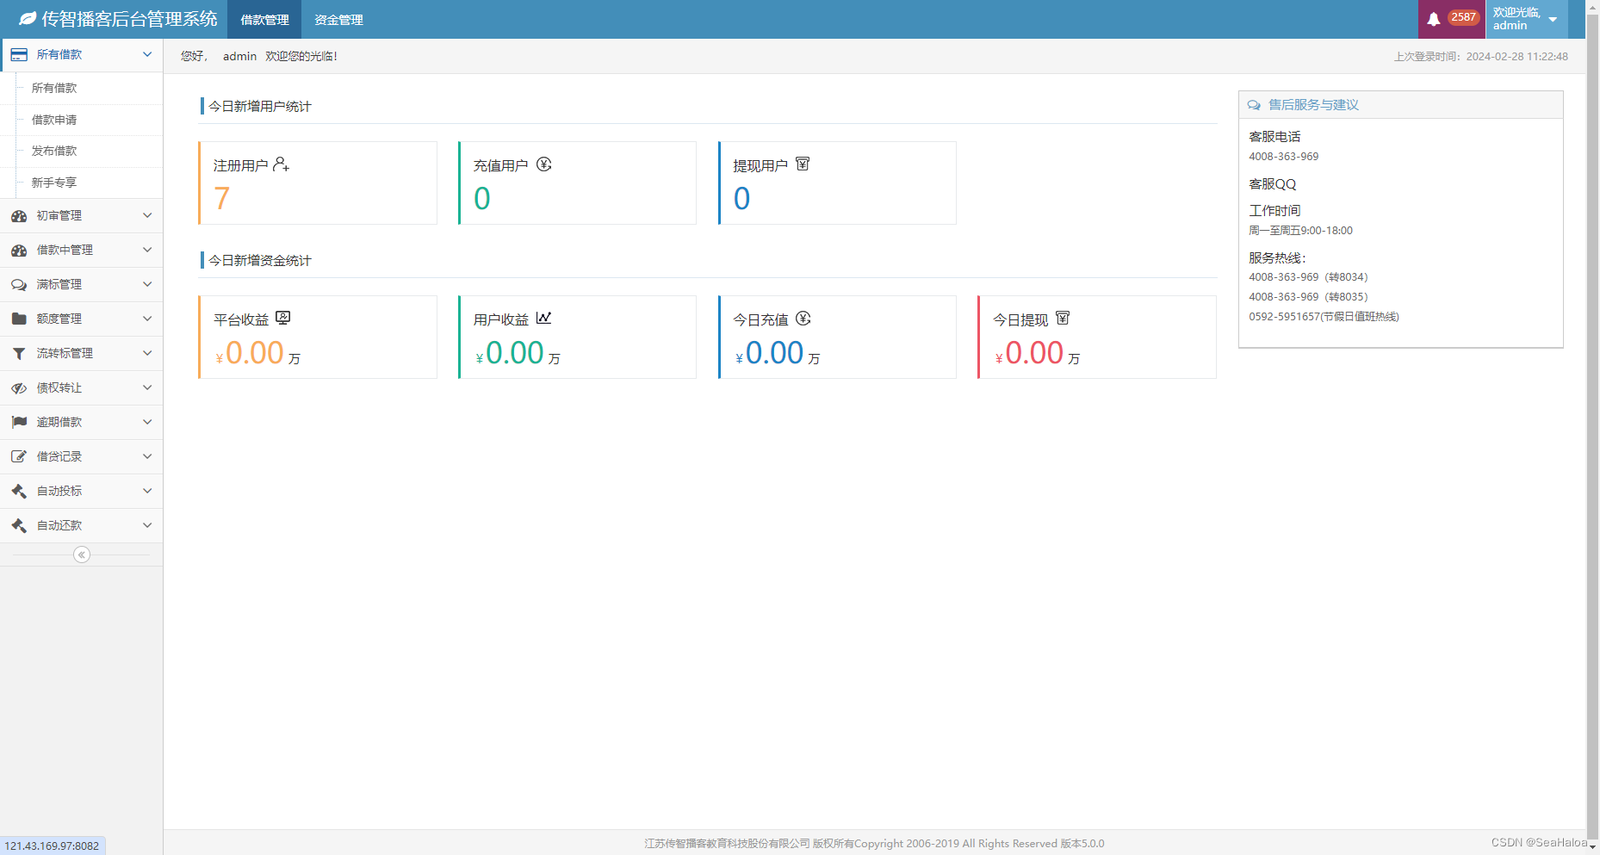The image size is (1600, 855).
Task: Expand the 自动还款 chevron
Action: 147,525
